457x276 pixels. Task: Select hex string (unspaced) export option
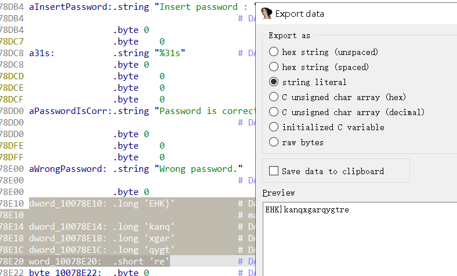point(324,51)
